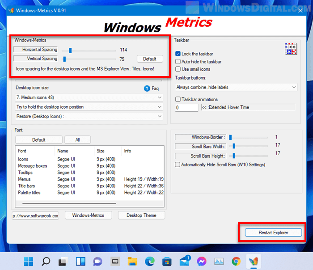Open the performance monitor taskbar icon
This screenshot has height=270, width=313.
click(x=219, y=261)
